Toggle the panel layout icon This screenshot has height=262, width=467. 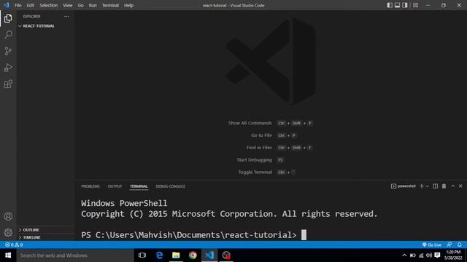(x=397, y=5)
